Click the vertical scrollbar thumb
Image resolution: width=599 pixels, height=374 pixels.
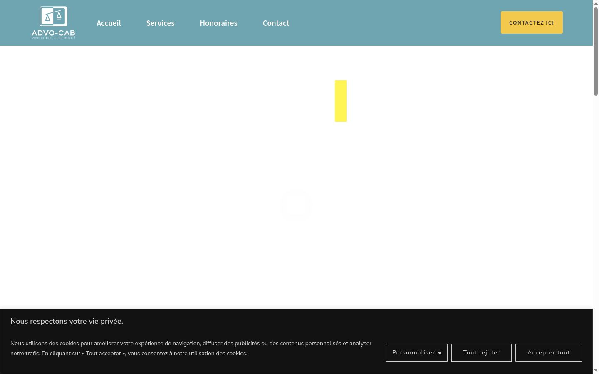(x=596, y=51)
